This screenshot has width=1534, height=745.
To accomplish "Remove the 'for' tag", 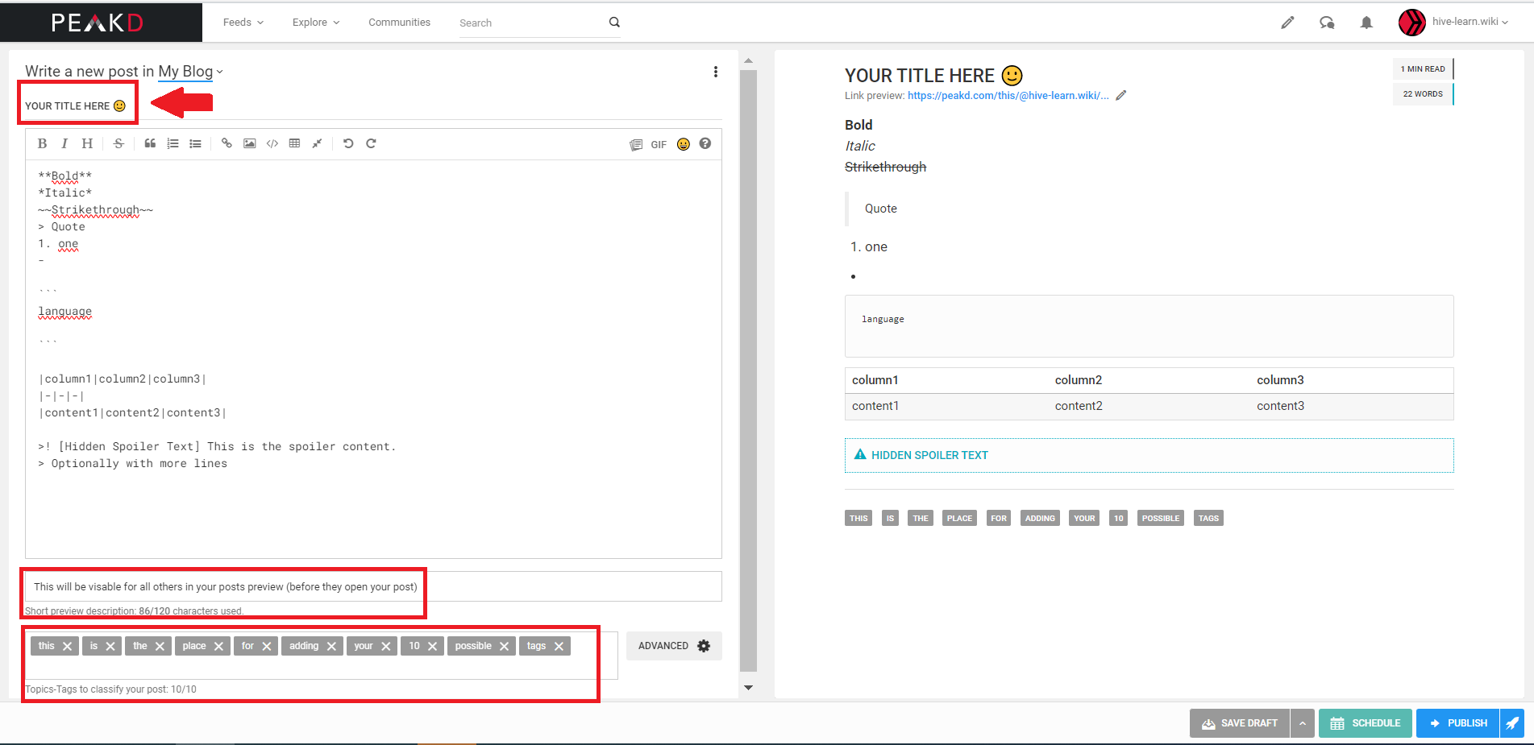I will (x=267, y=646).
